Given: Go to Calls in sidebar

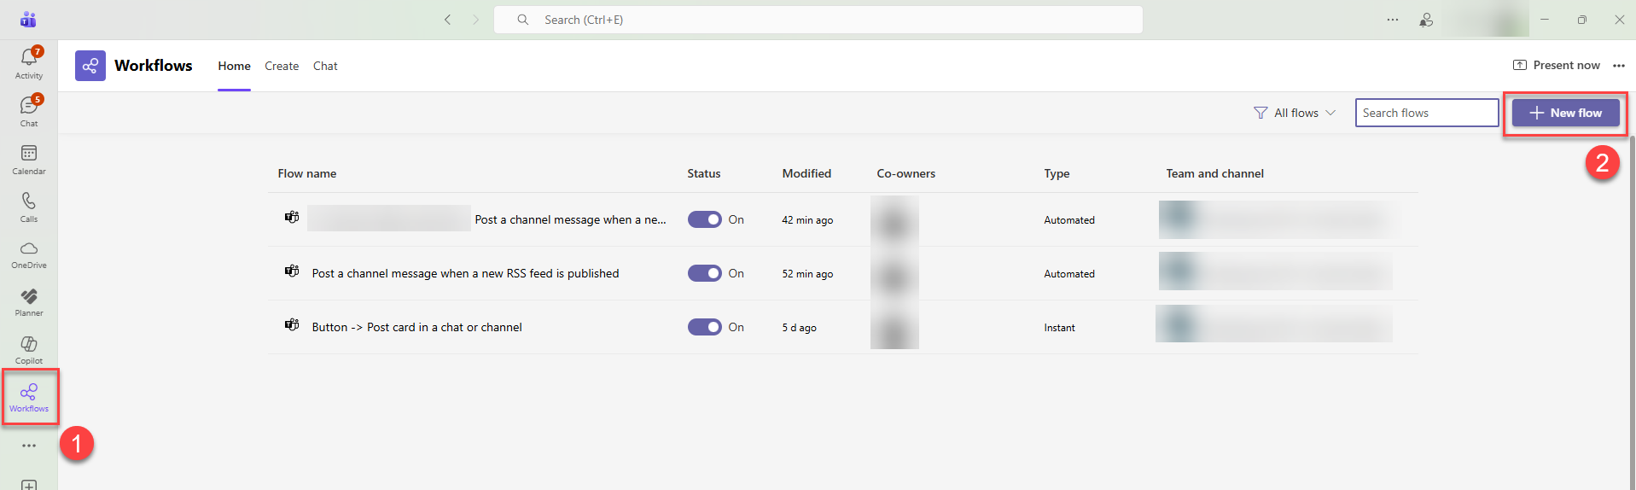Looking at the screenshot, I should [x=29, y=206].
